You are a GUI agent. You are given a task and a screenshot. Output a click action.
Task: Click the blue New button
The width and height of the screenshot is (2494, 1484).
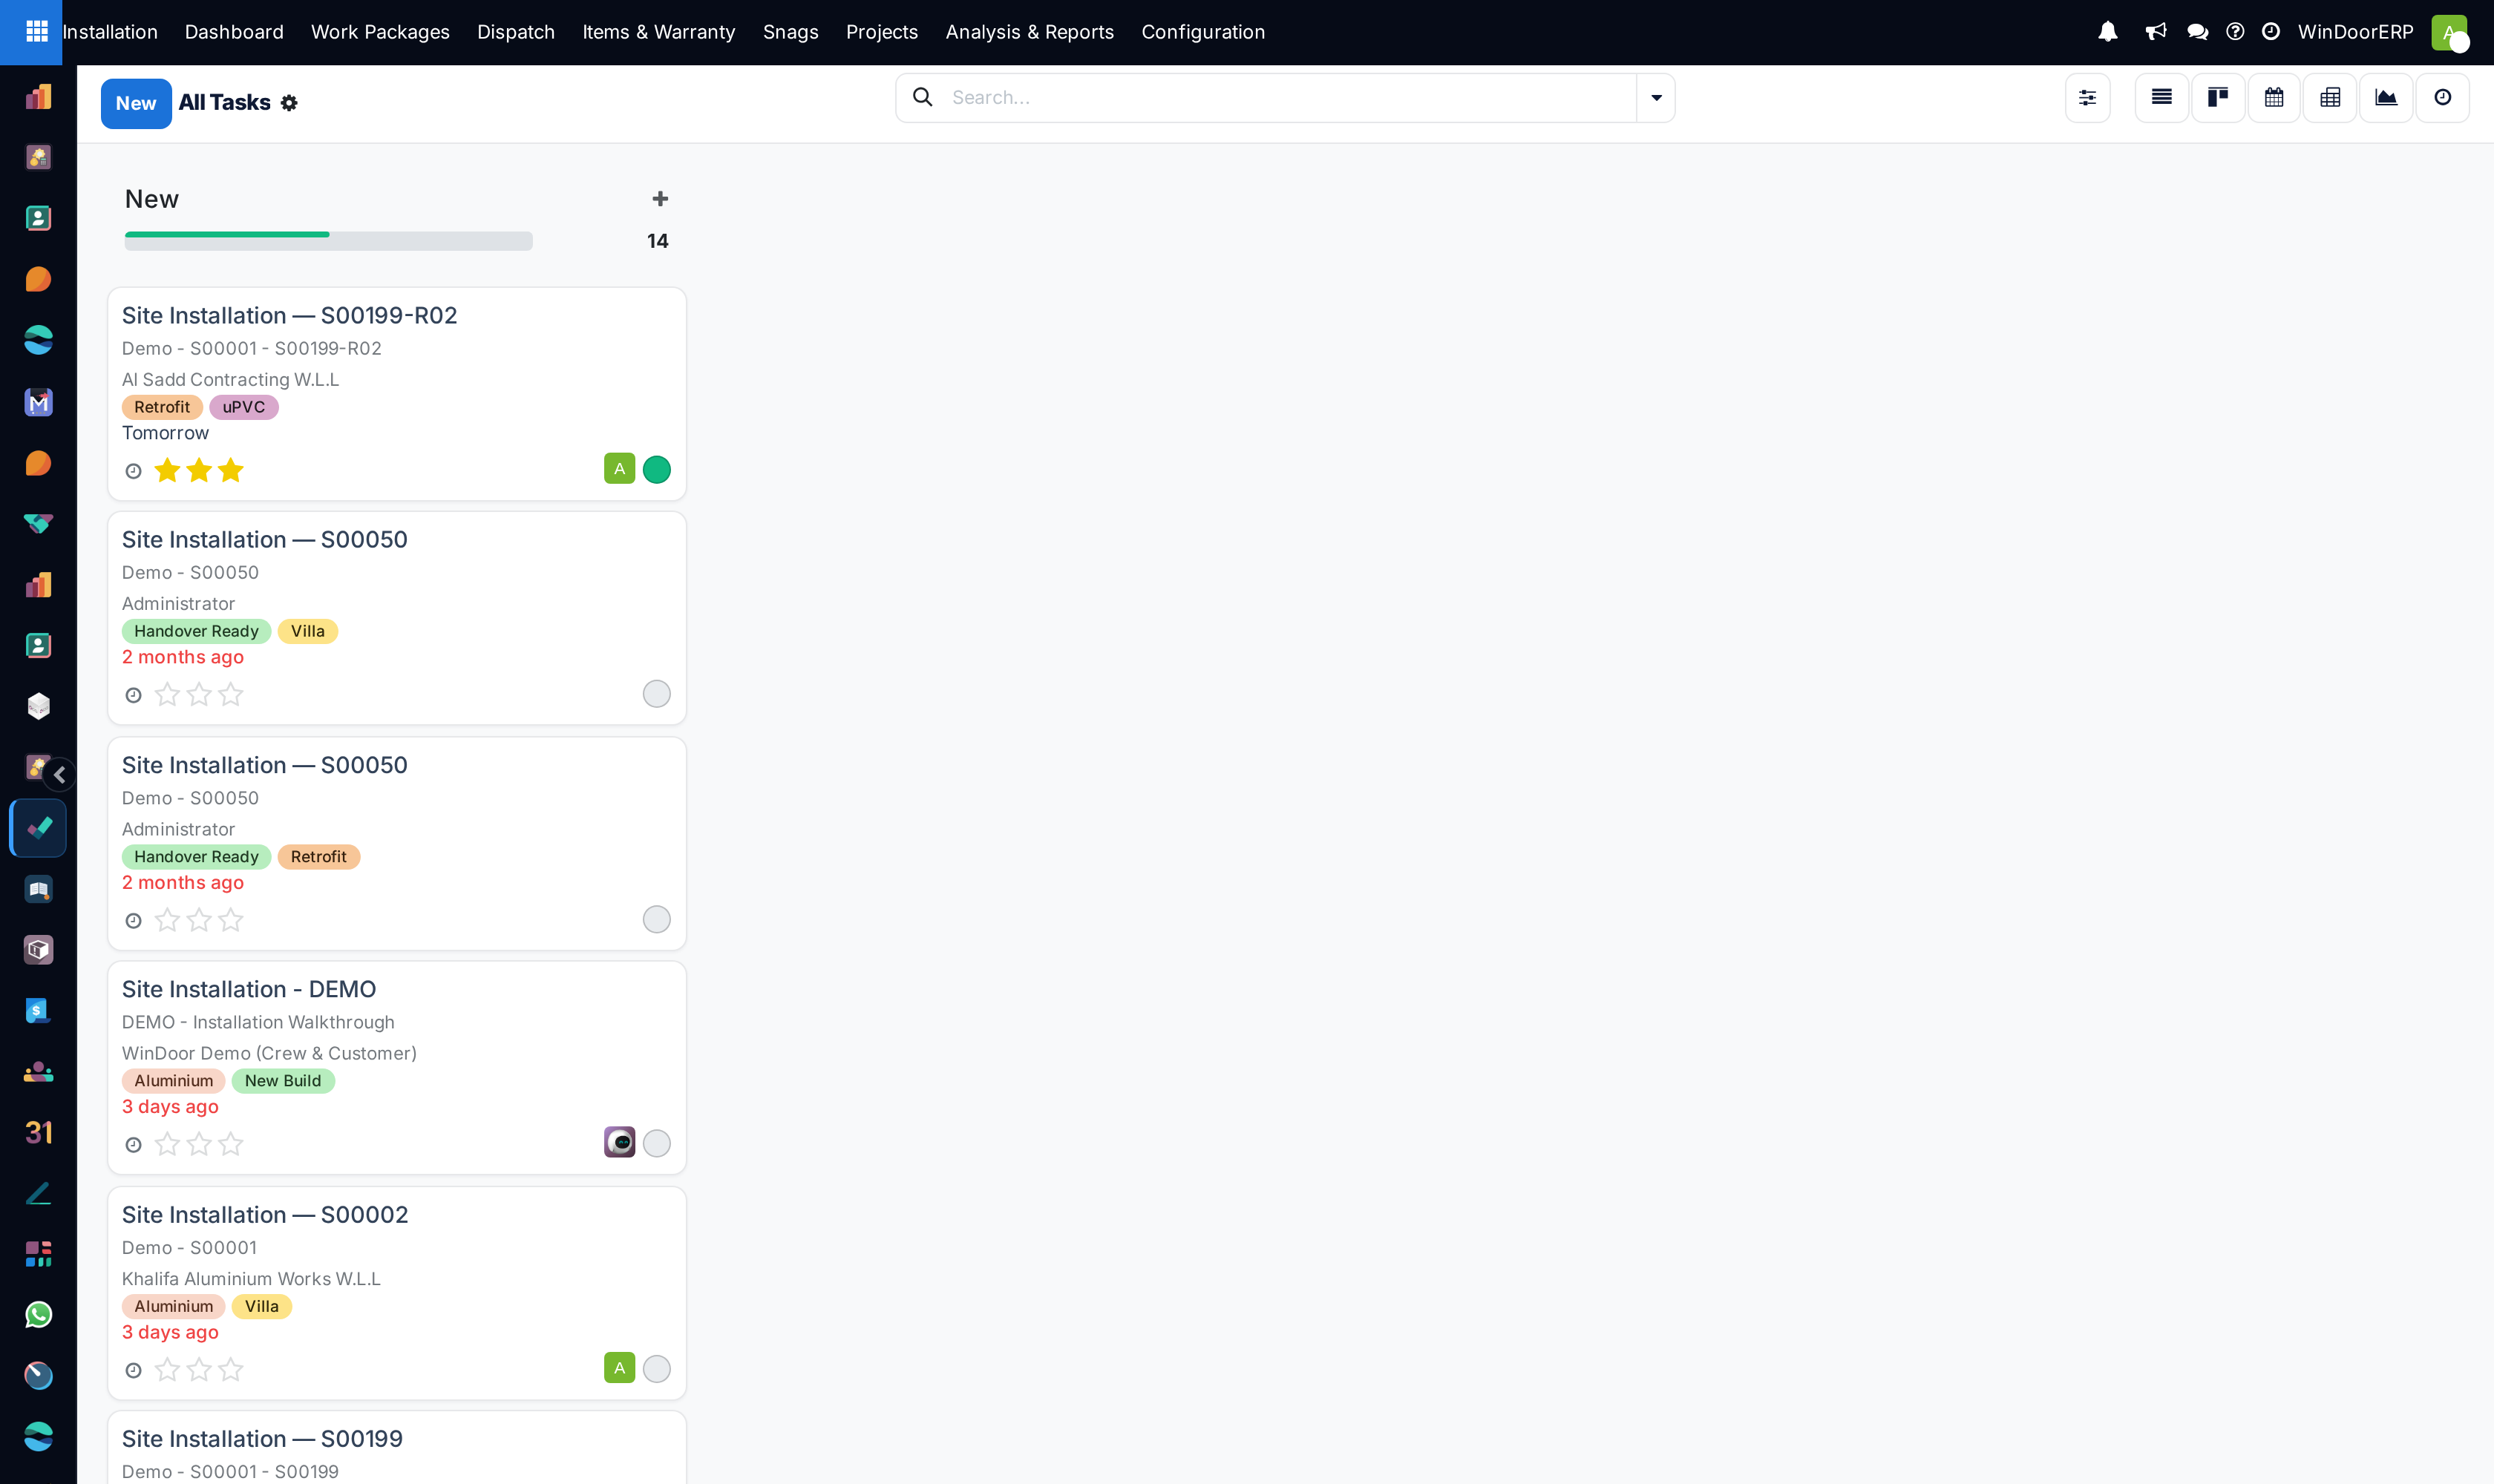pyautogui.click(x=136, y=103)
